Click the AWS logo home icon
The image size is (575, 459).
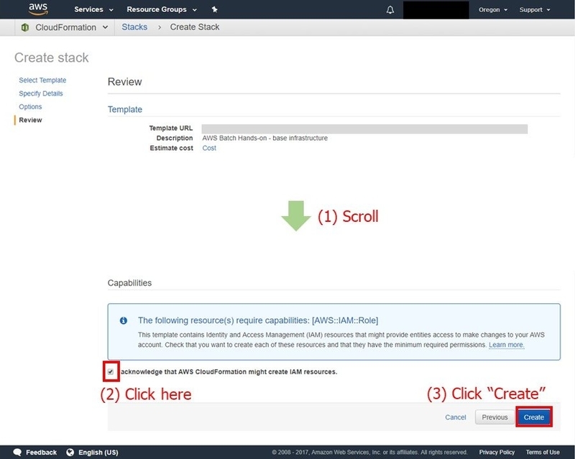tap(38, 9)
